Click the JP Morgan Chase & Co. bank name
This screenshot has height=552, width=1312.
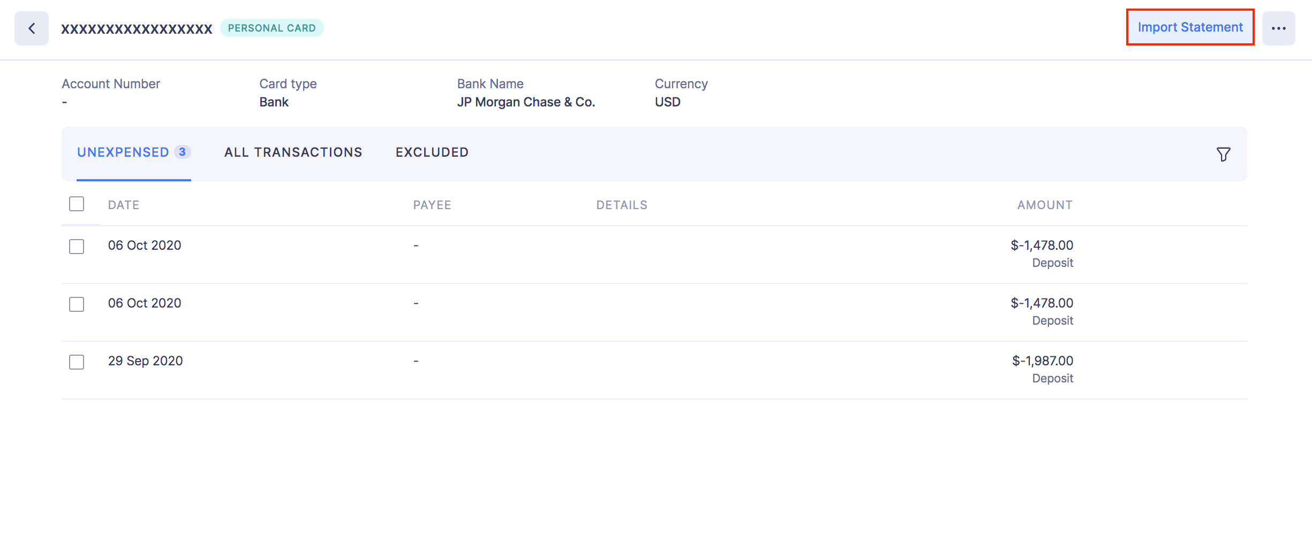coord(526,102)
